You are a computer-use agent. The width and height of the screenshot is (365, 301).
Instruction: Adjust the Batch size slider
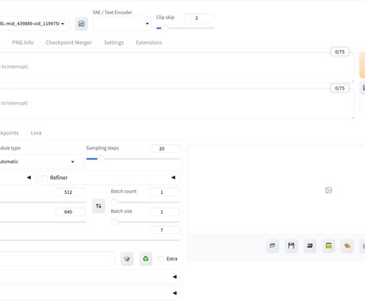[x=145, y=222]
